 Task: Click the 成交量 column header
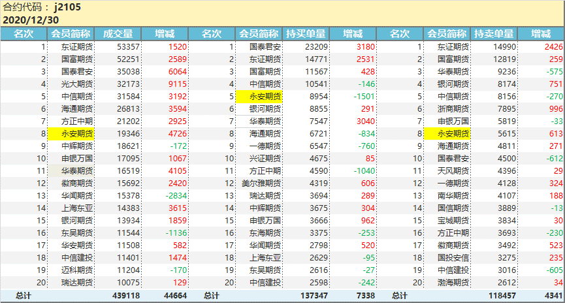(x=118, y=33)
